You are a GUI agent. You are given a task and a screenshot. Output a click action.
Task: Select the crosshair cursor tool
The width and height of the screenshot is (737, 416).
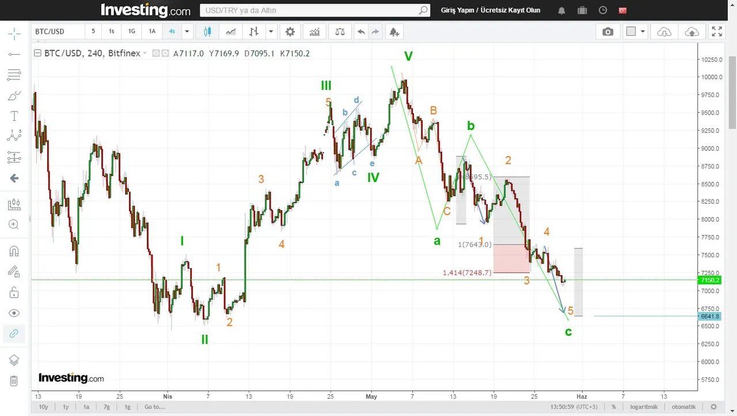14,34
